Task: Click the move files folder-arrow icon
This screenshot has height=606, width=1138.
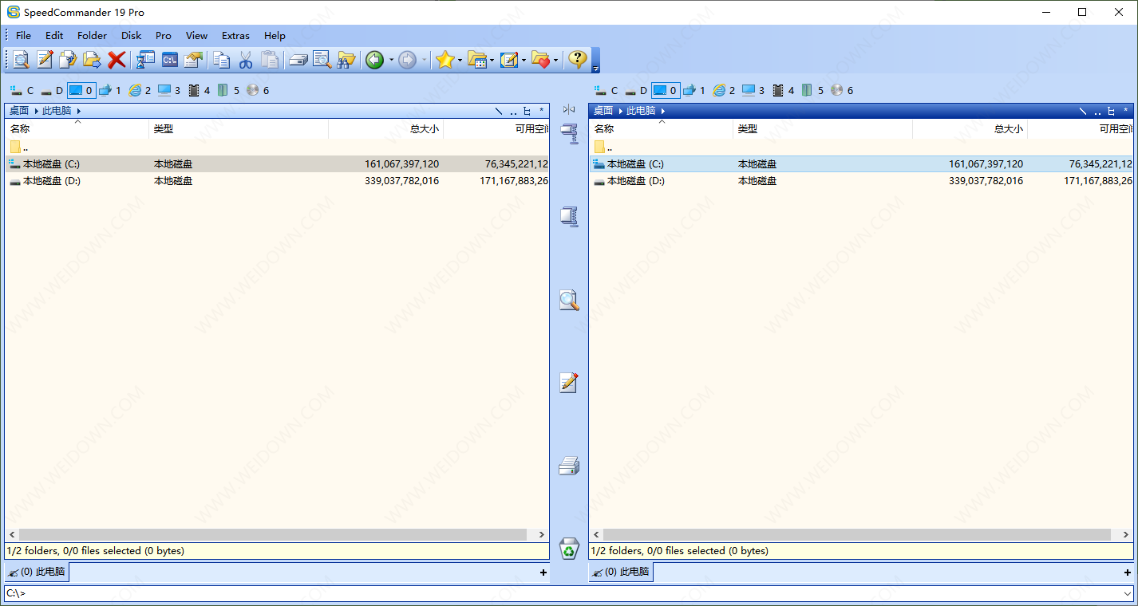Action: coord(93,60)
